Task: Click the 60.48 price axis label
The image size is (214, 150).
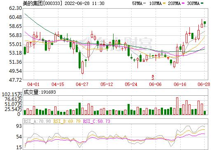Action: click(15, 17)
